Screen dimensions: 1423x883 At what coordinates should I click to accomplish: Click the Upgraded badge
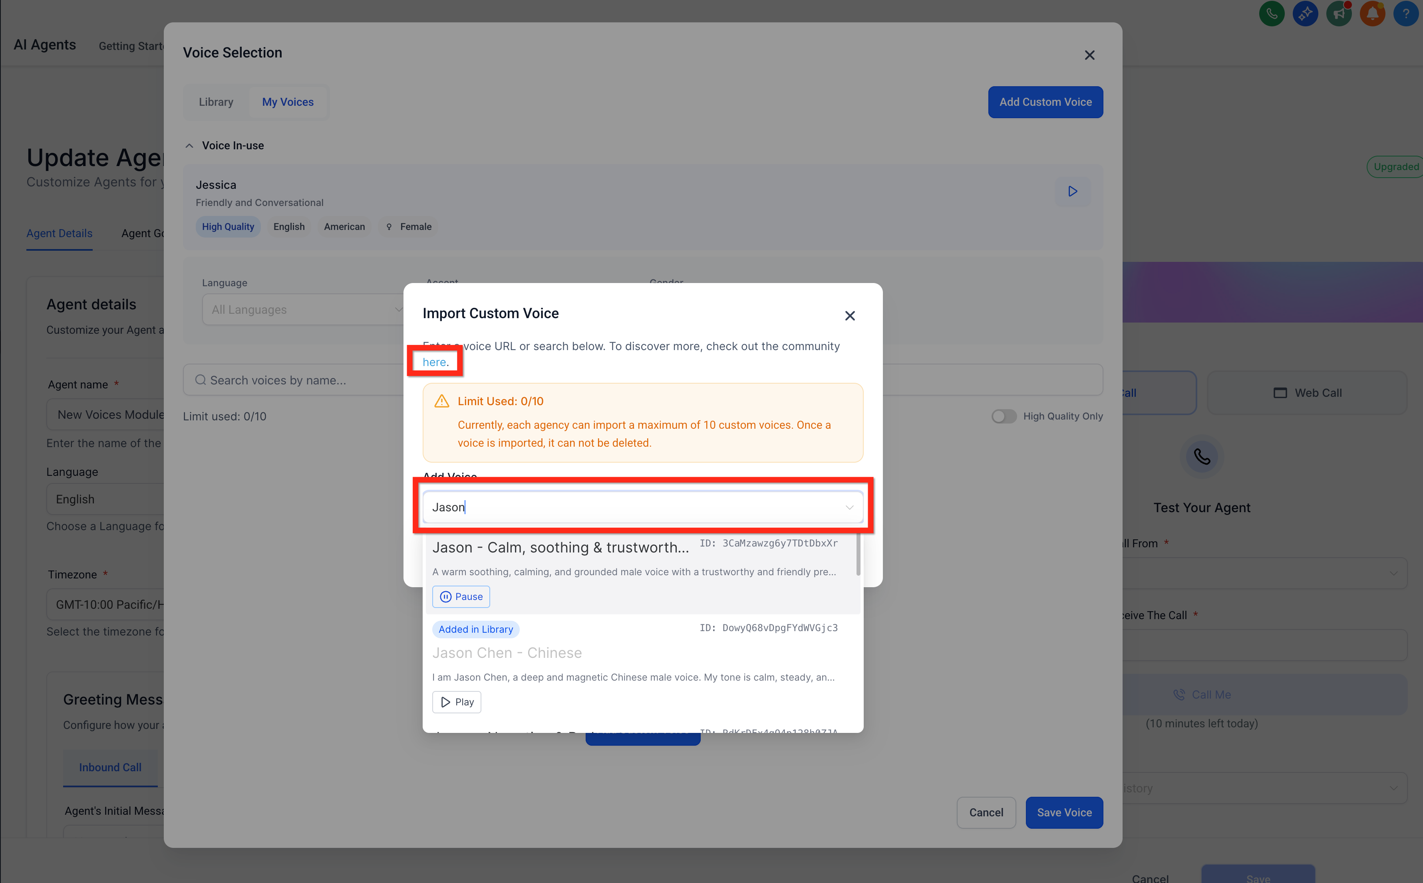tap(1395, 166)
